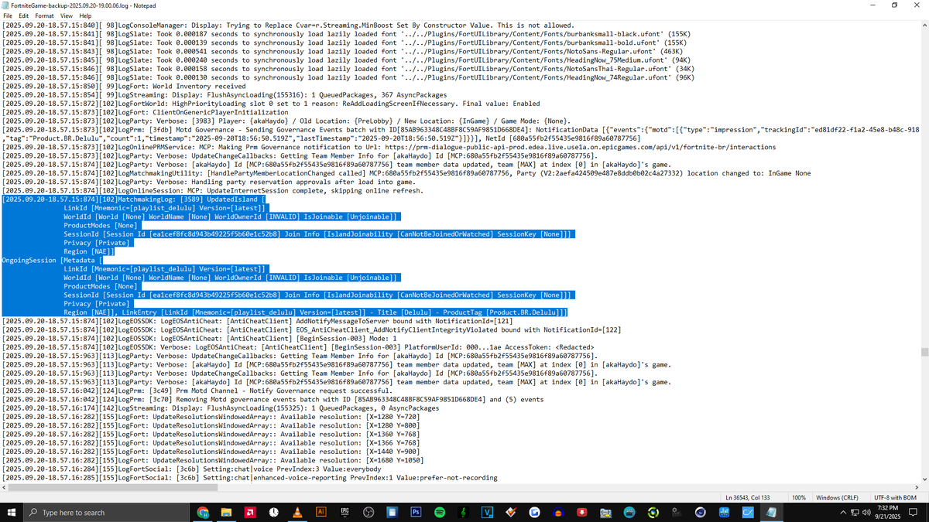Click 'HighPriorityLoading slot 0 set to 1' line

271,104
